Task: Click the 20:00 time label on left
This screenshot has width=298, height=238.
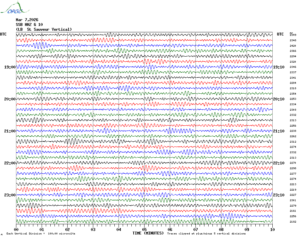Action: pyautogui.click(x=10, y=99)
